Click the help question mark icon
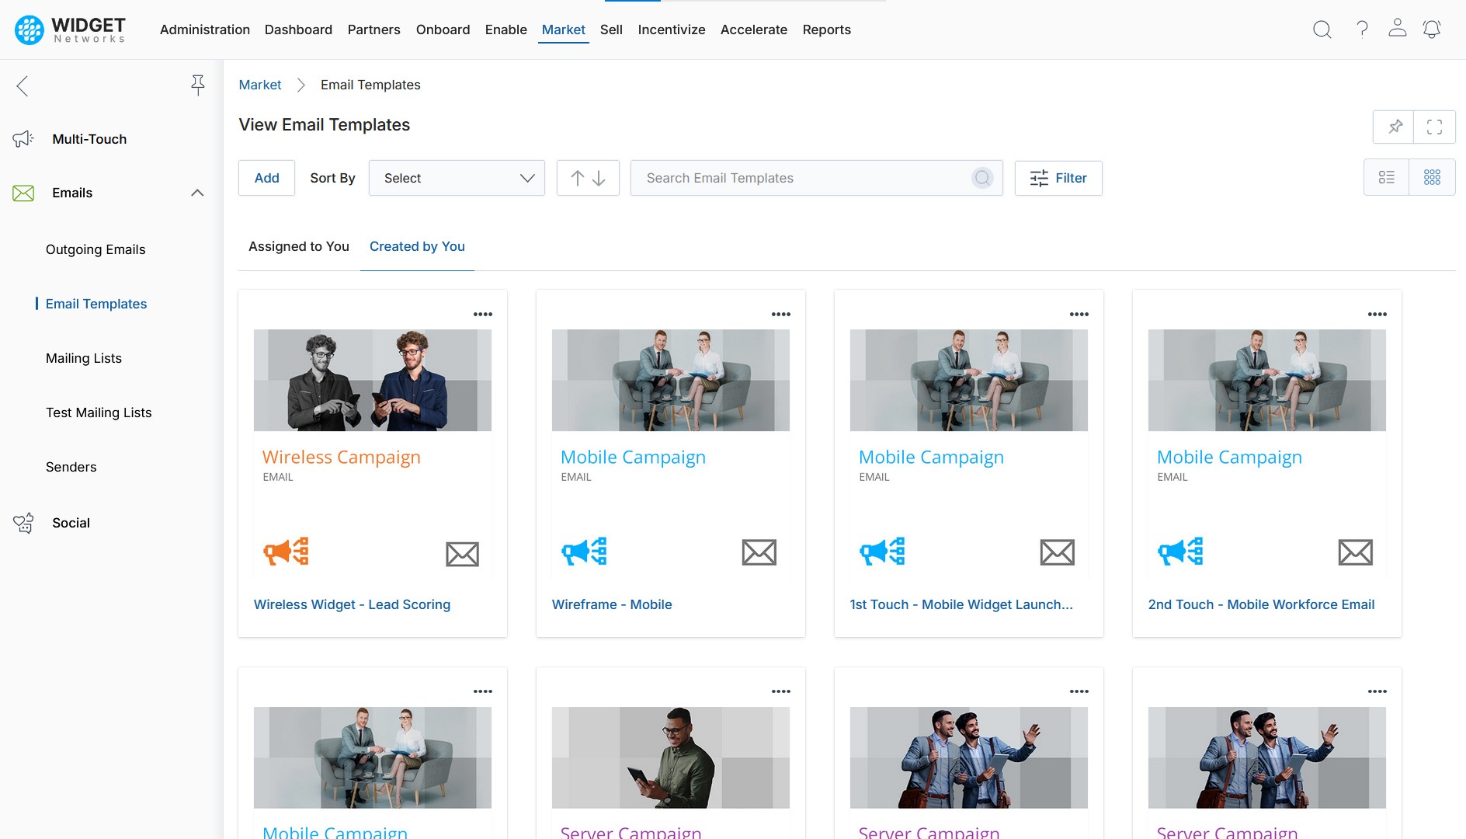The width and height of the screenshot is (1466, 839). [1362, 30]
